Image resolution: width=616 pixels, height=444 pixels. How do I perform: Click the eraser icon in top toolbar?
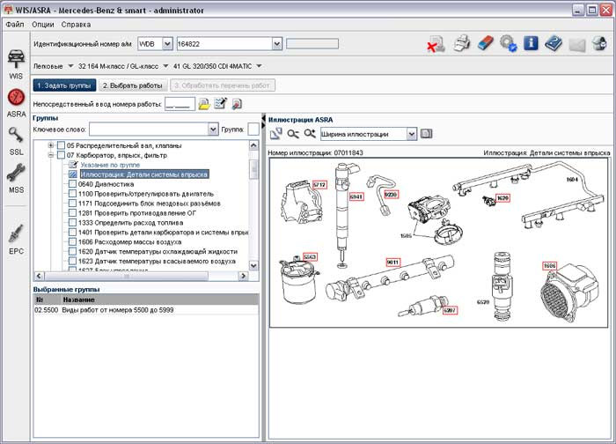pos(485,43)
